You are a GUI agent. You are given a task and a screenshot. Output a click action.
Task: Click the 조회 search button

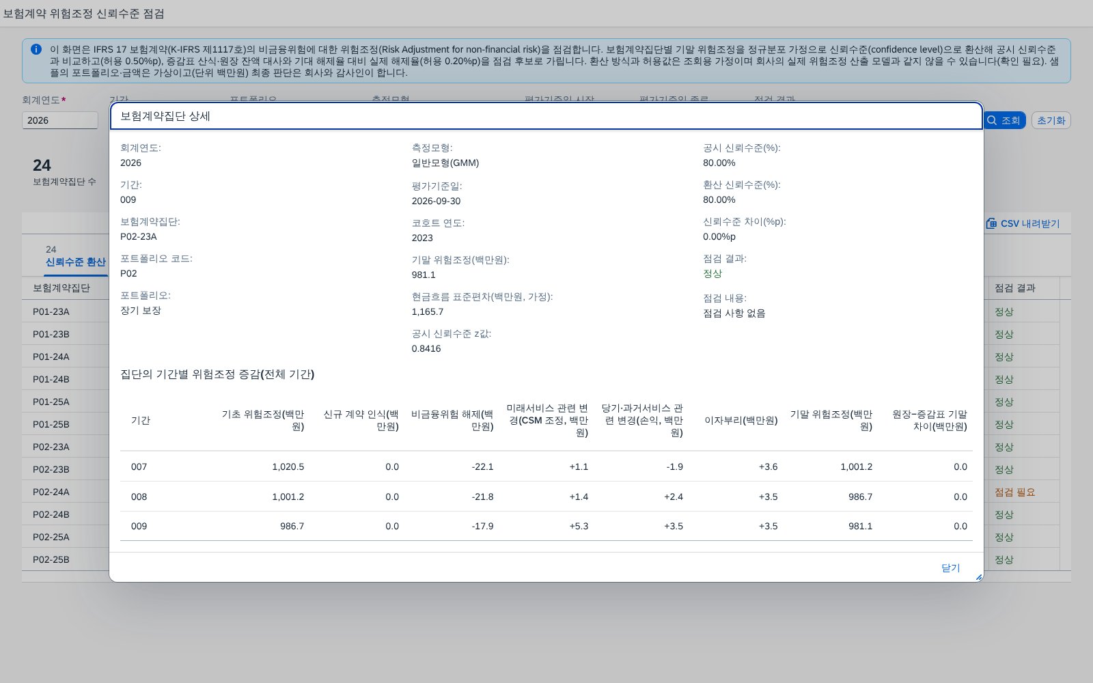[x=1004, y=120]
